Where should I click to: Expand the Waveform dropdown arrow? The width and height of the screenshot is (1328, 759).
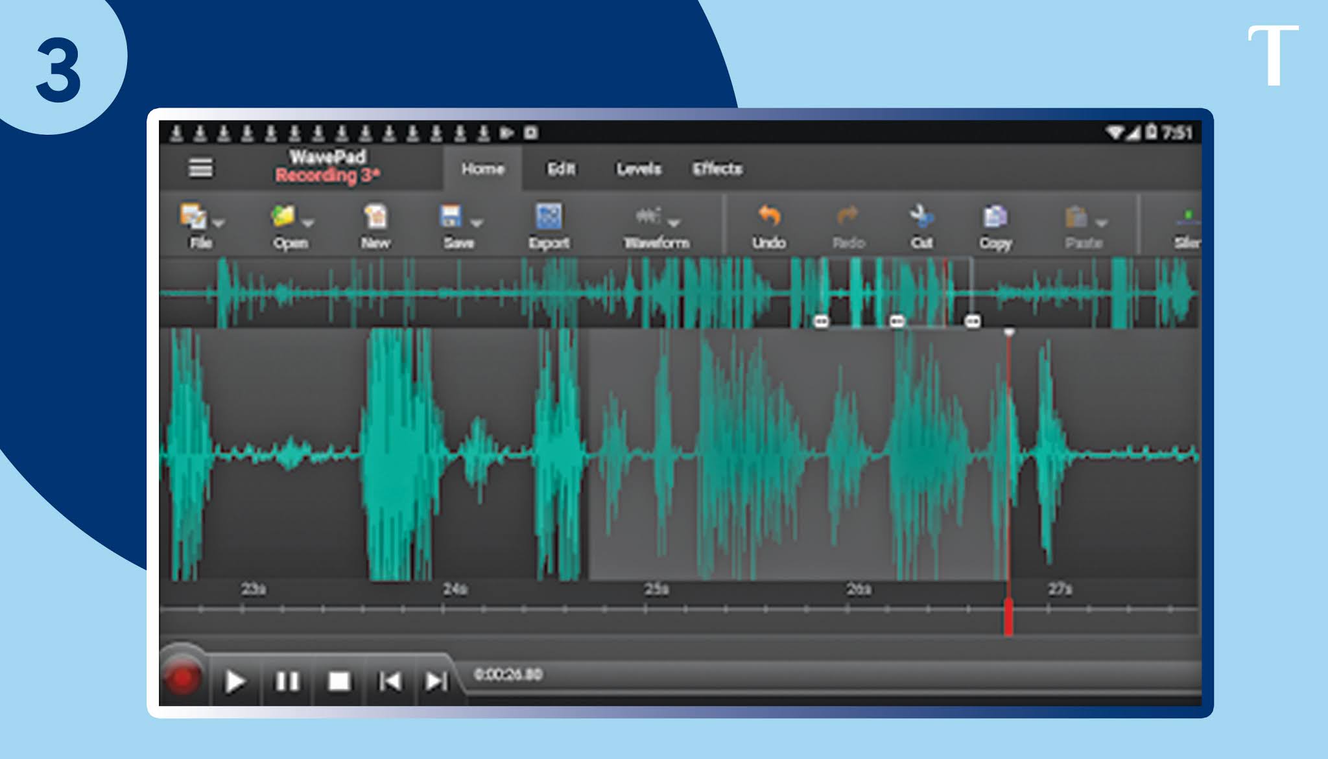674,223
